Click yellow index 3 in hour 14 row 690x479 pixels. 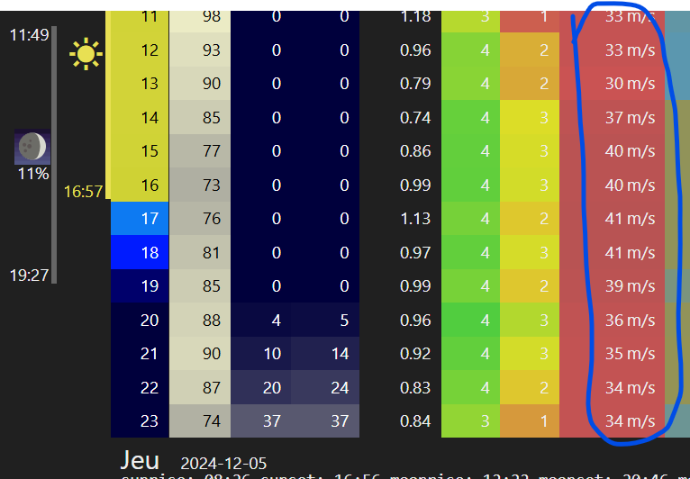(x=530, y=117)
